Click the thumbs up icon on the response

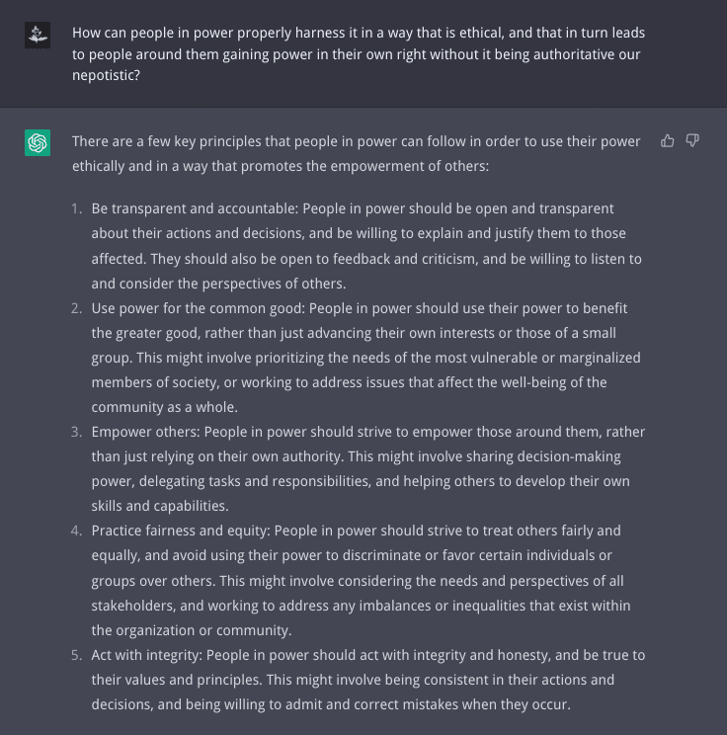pos(667,140)
